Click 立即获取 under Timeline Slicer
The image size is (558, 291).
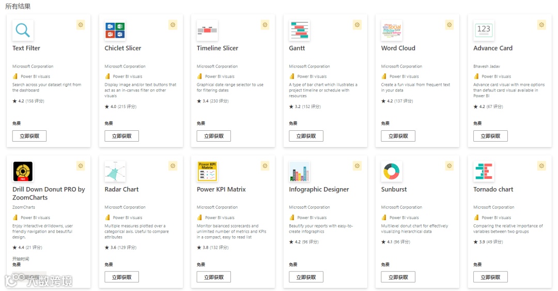pos(214,136)
